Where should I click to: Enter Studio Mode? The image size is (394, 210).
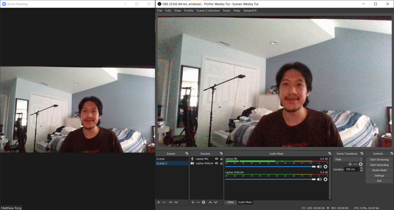click(x=379, y=170)
